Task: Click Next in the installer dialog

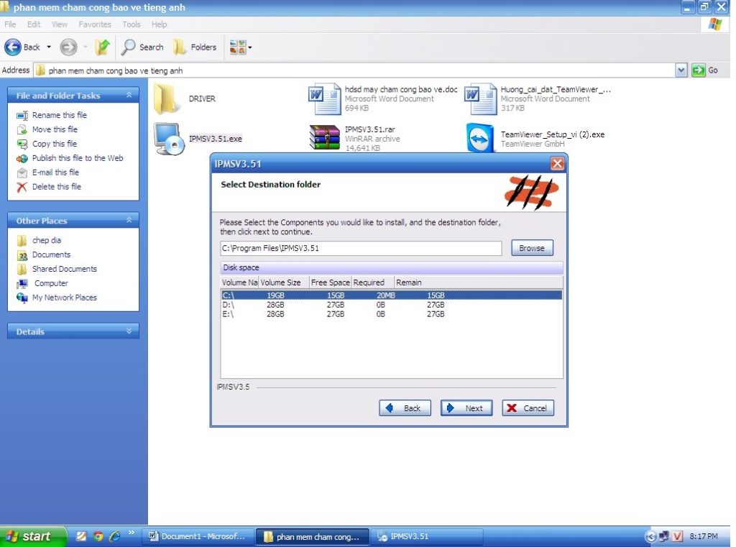Action: pyautogui.click(x=466, y=408)
